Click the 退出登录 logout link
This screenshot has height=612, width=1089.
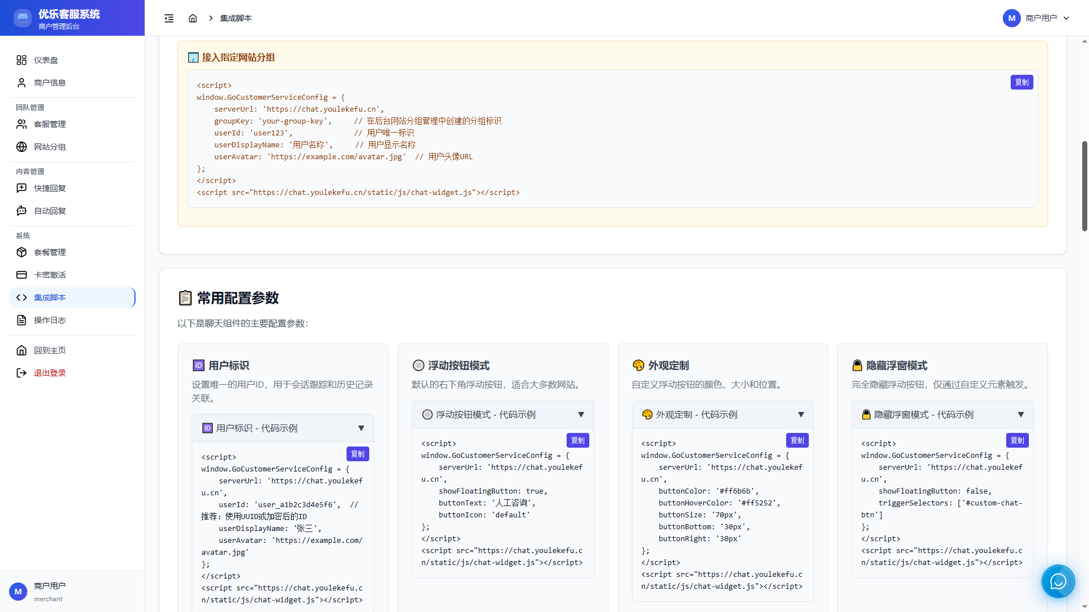point(50,373)
